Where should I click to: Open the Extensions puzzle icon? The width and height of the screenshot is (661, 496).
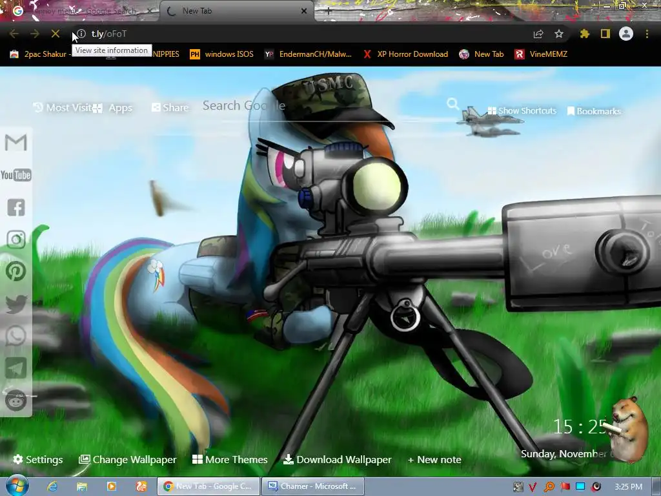pos(585,34)
